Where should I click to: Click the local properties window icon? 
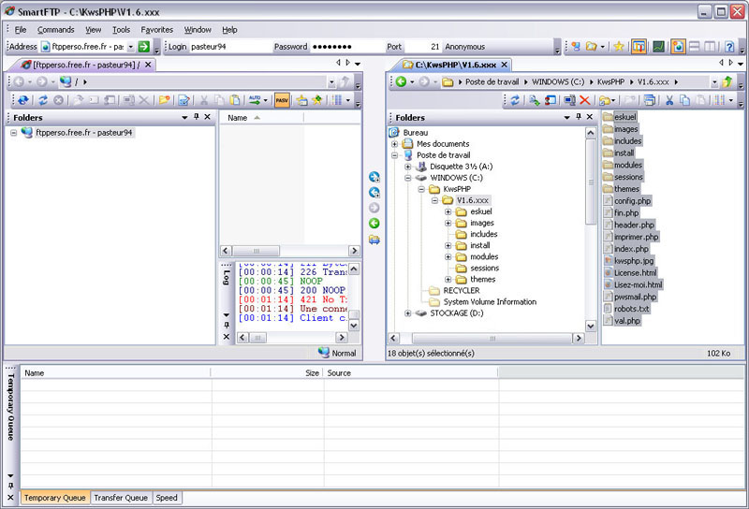pos(649,100)
